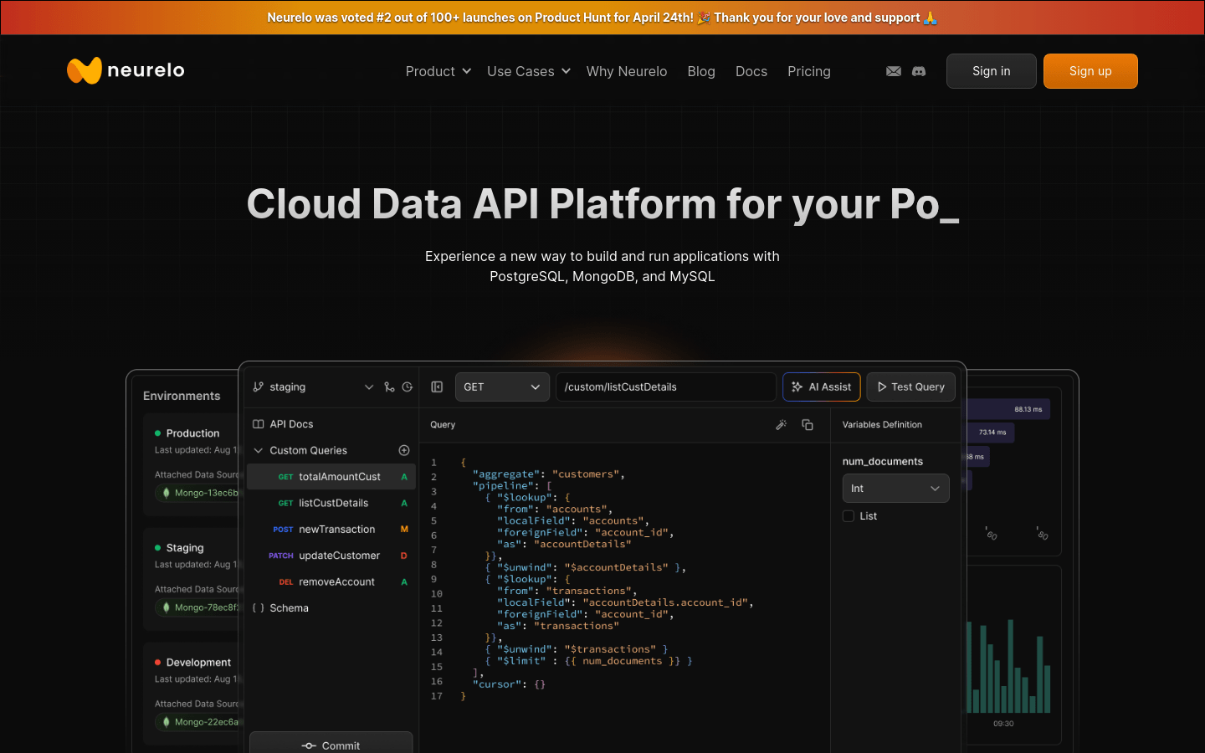
Task: Click the Product Hunt announcement banner
Action: pyautogui.click(x=602, y=18)
